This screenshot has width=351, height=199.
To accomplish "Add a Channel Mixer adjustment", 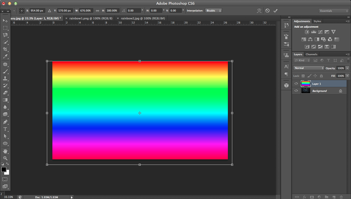I will coord(330,39).
